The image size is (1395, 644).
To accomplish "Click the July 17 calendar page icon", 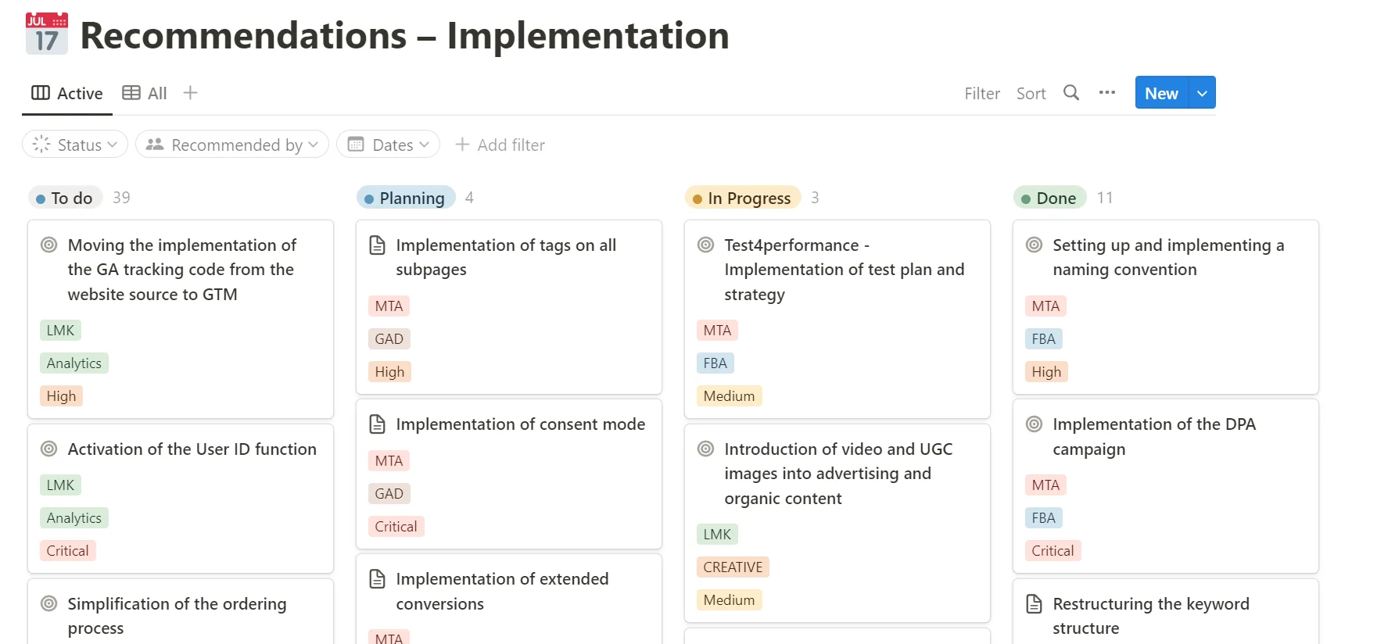I will pyautogui.click(x=46, y=34).
